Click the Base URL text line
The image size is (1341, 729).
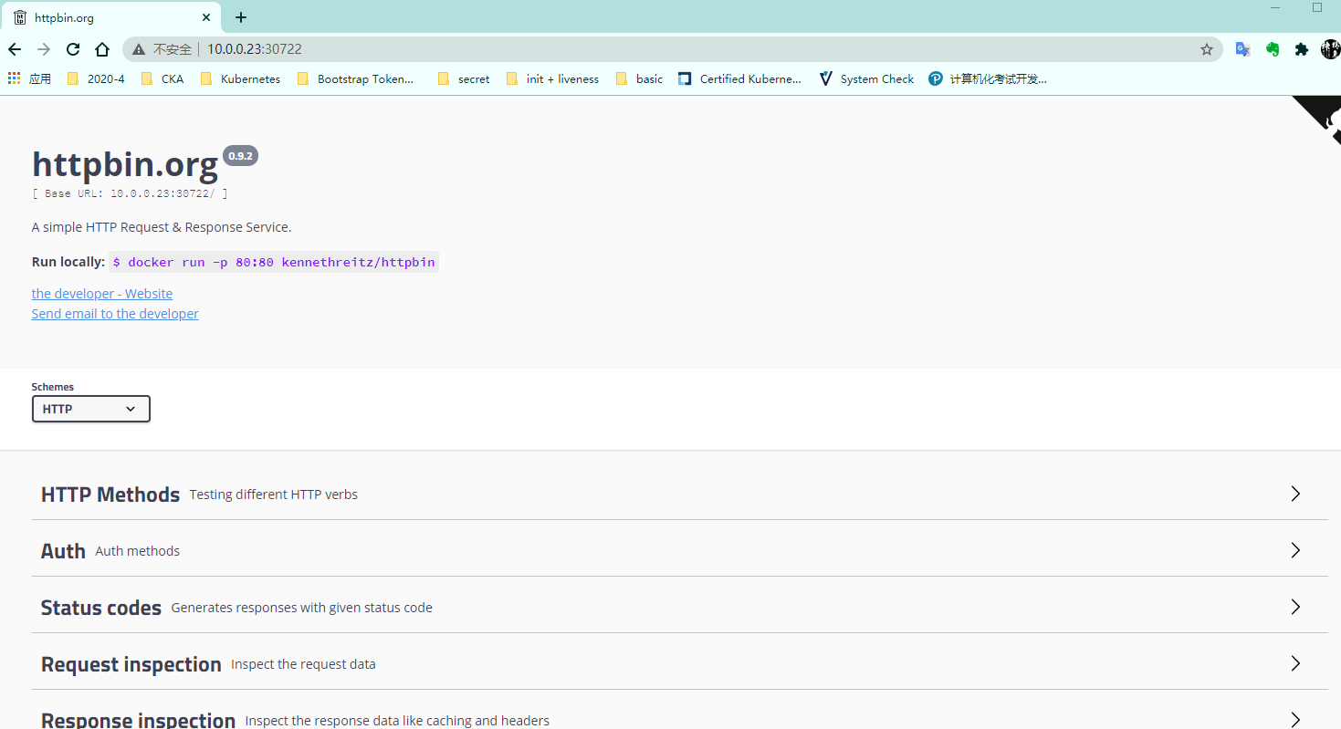tap(130, 193)
